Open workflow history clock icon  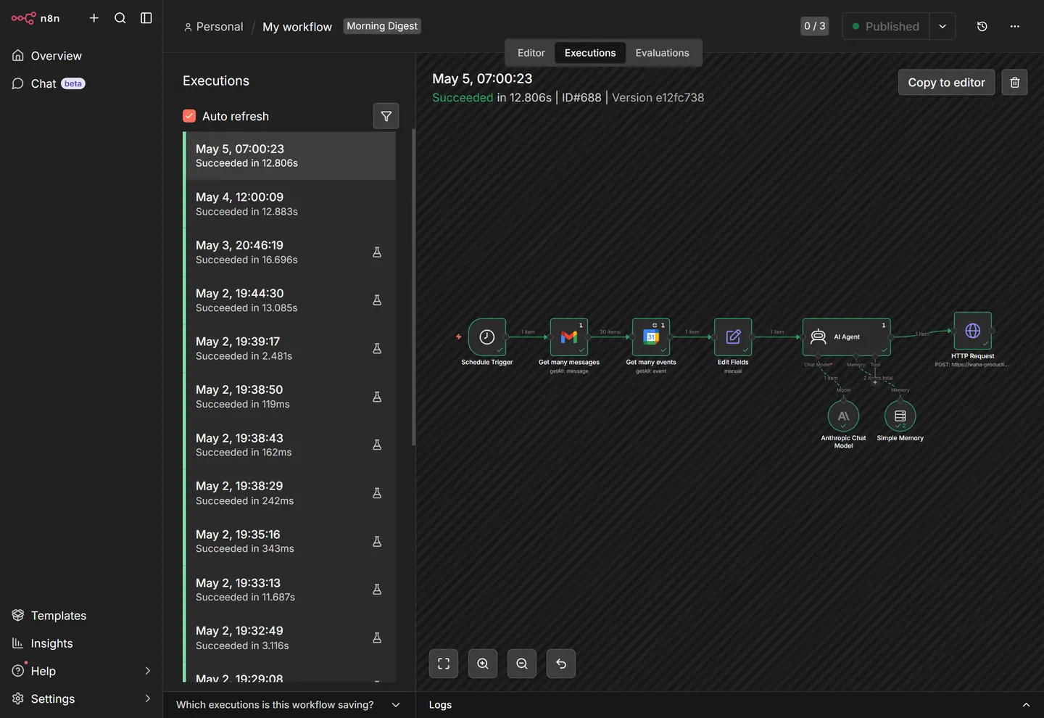tap(982, 26)
